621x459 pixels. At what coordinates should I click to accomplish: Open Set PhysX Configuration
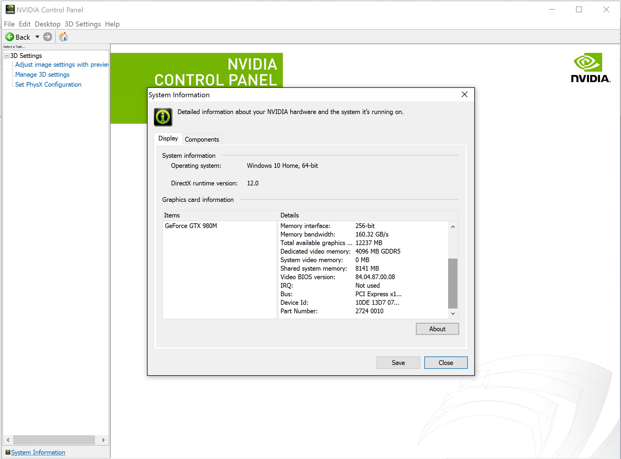[48, 84]
